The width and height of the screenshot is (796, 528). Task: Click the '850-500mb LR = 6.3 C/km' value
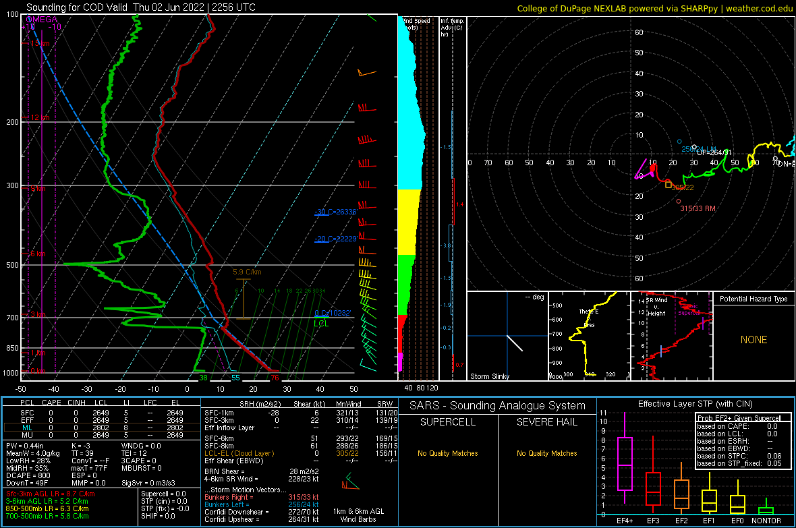[x=47, y=508]
